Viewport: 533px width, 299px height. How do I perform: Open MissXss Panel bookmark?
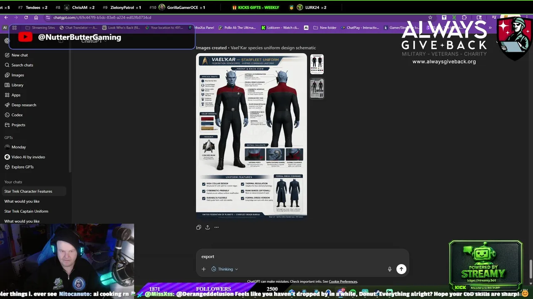point(201,27)
